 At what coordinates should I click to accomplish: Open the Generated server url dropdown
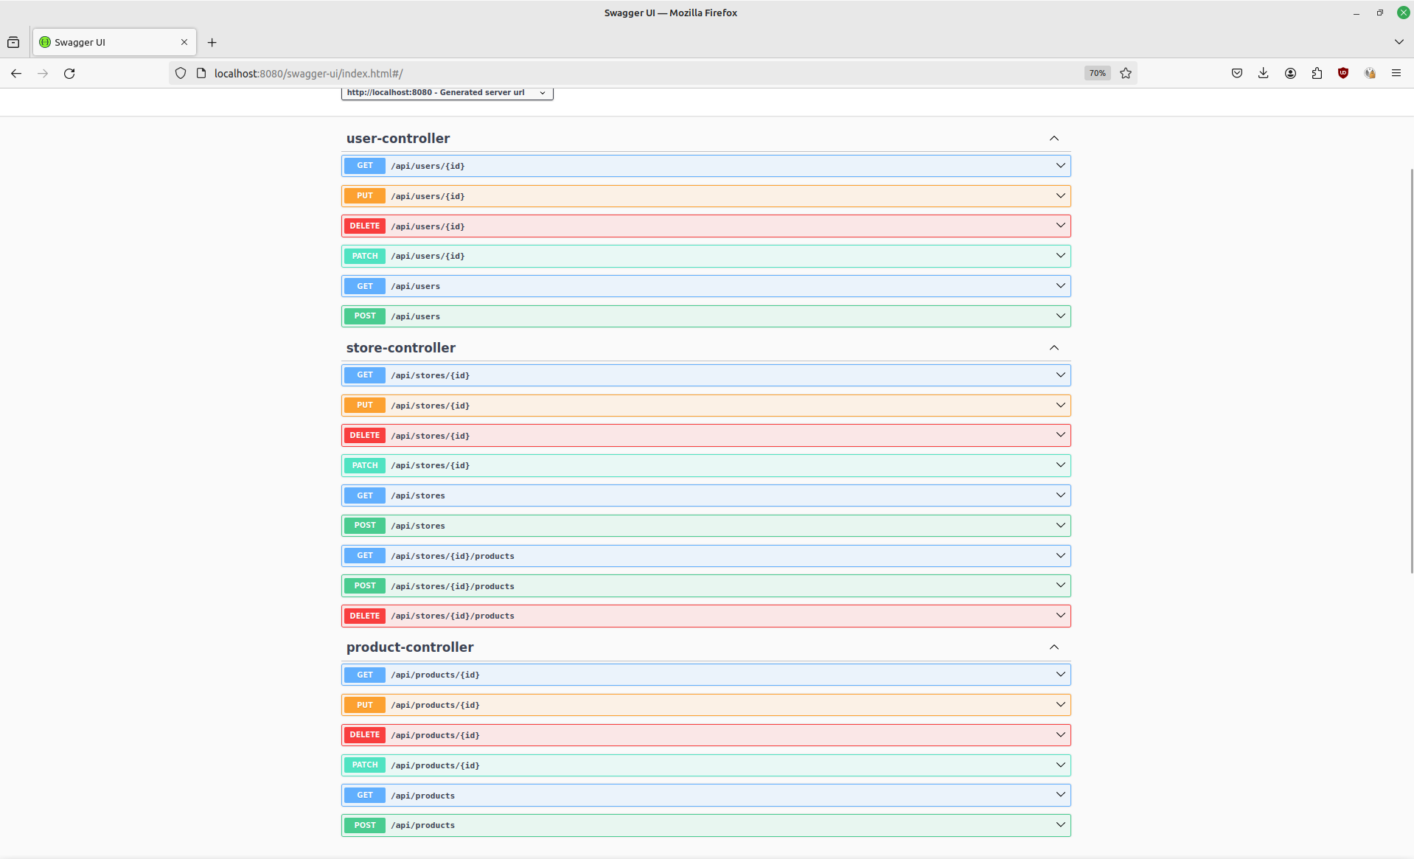point(447,93)
